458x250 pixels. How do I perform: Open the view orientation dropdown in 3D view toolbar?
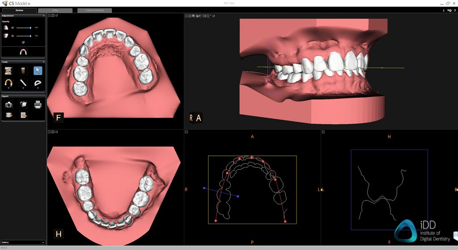[210, 16]
